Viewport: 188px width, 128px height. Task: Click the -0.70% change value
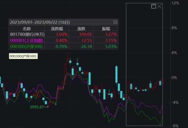pyautogui.click(x=61, y=46)
